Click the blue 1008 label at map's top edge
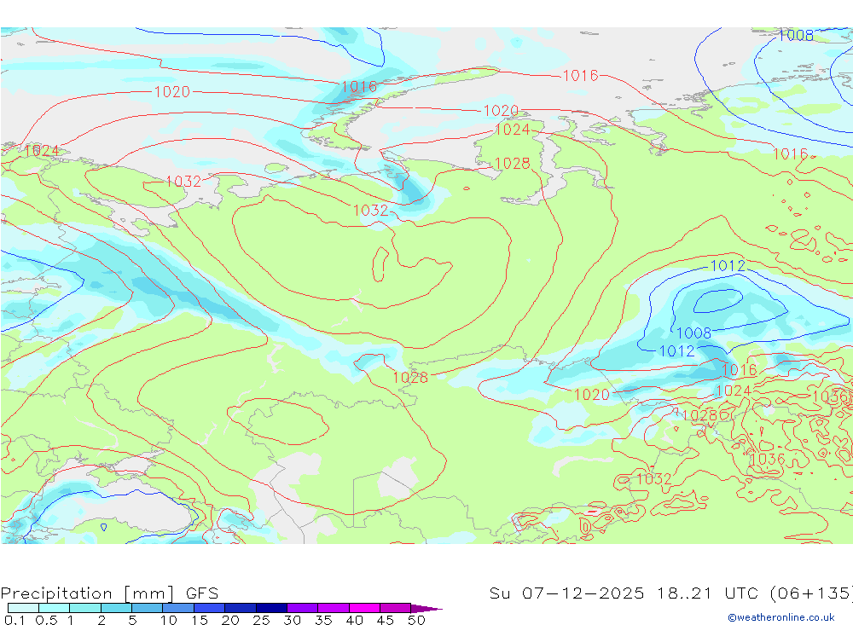Screen dimensions: 853x625 [x=796, y=35]
